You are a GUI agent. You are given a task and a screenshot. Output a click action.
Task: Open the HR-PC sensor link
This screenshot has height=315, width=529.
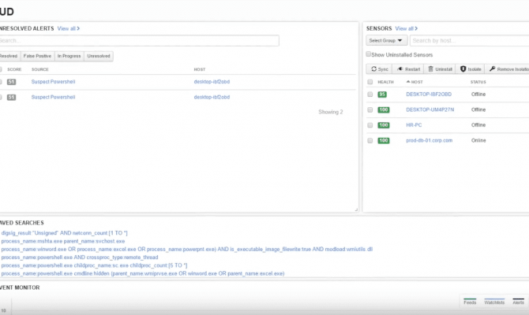tap(414, 125)
